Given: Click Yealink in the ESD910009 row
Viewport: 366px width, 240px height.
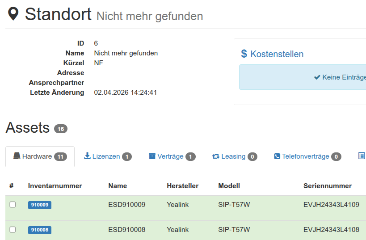Looking at the screenshot, I should (x=177, y=205).
